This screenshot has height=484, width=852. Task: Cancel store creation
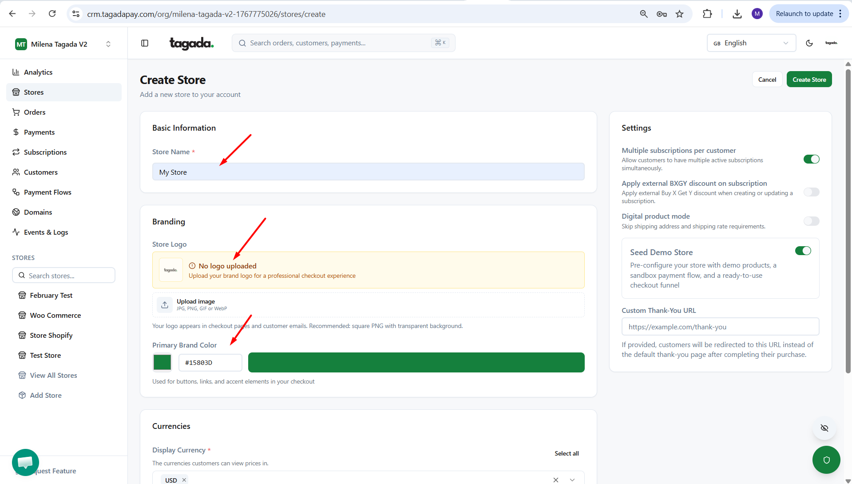(x=767, y=80)
